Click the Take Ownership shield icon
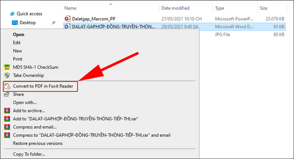The image size is (294, 159). pyautogui.click(x=7, y=75)
